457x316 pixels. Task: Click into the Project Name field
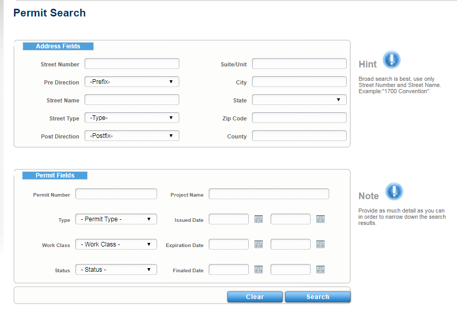coord(268,194)
